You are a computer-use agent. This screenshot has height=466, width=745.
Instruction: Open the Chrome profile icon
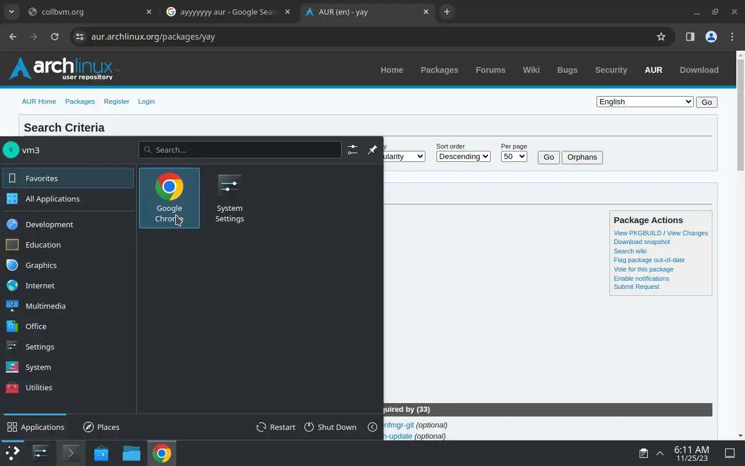pos(711,37)
